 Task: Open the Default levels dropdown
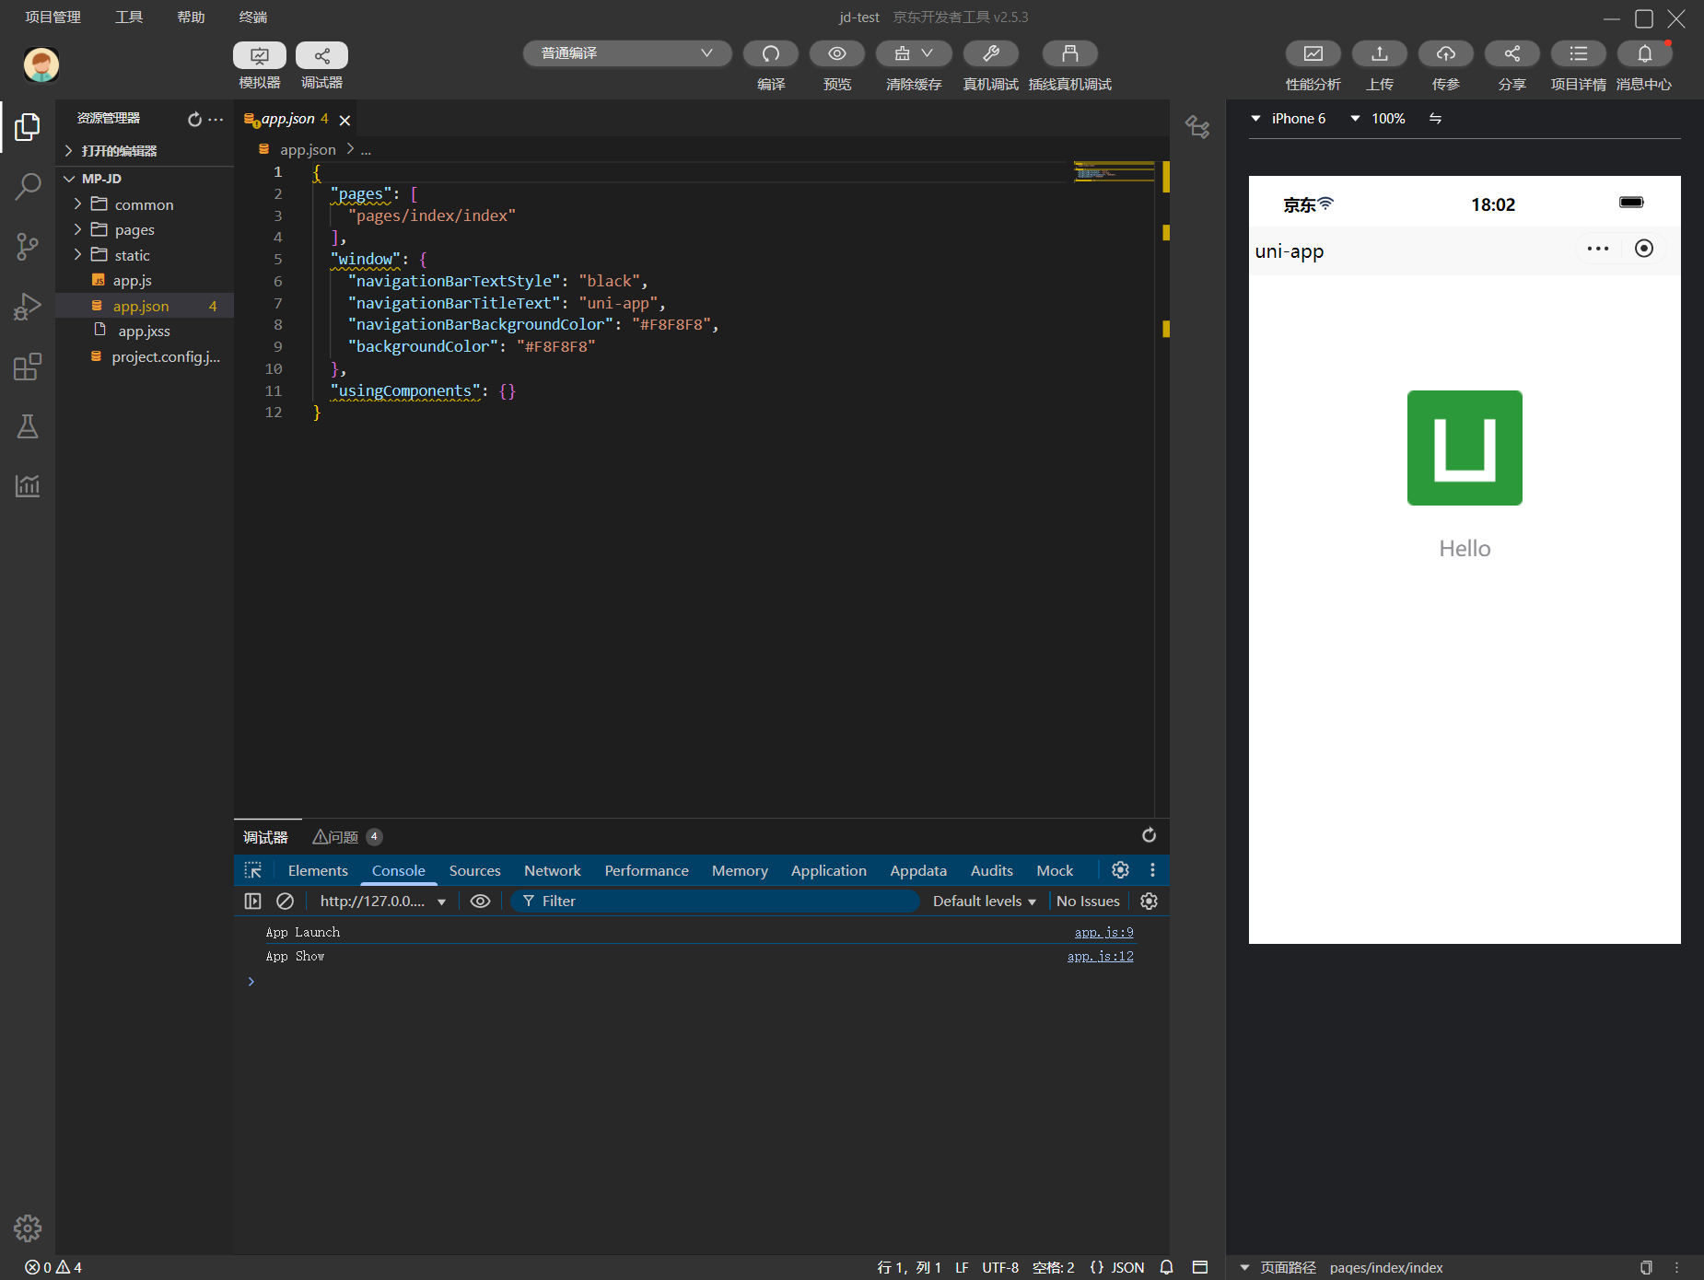tap(984, 902)
